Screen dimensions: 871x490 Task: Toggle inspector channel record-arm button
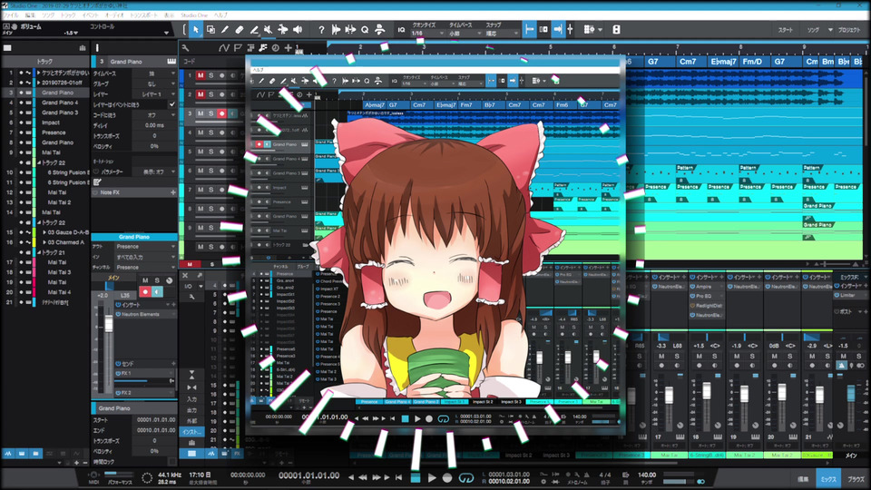tap(145, 291)
